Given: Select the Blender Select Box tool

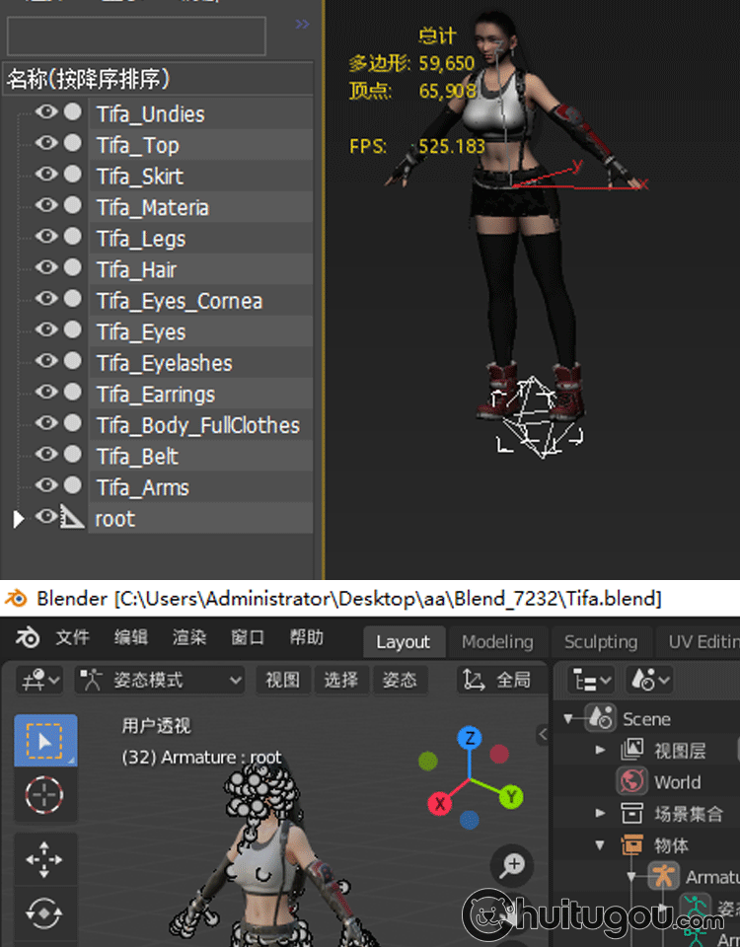Looking at the screenshot, I should (x=44, y=740).
